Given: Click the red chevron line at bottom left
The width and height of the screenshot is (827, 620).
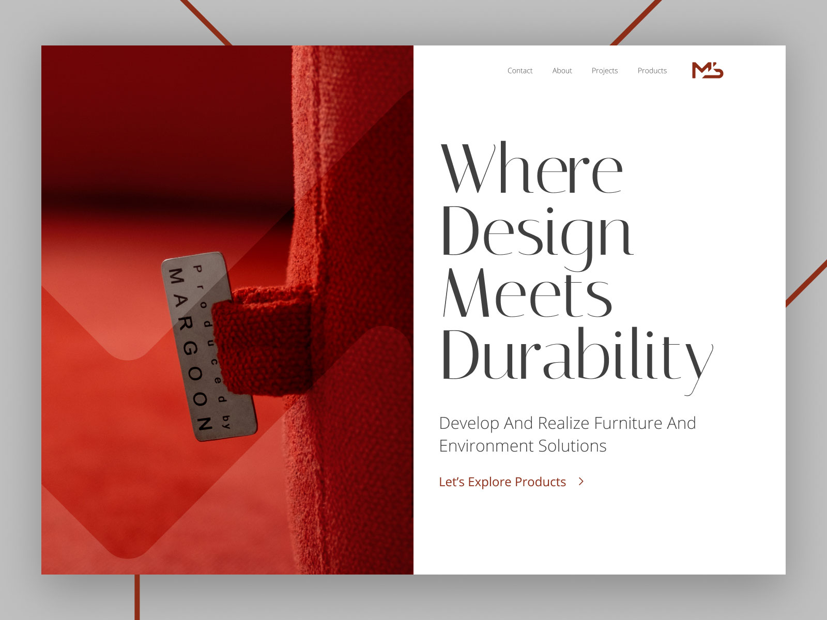Looking at the screenshot, I should tap(137, 599).
